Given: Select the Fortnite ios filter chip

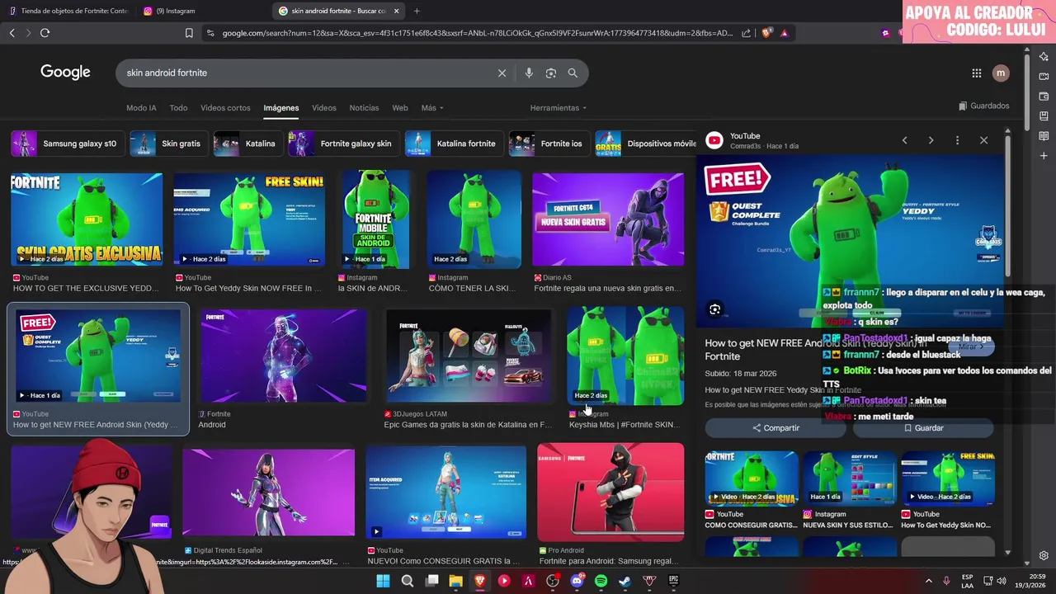Looking at the screenshot, I should pos(548,144).
